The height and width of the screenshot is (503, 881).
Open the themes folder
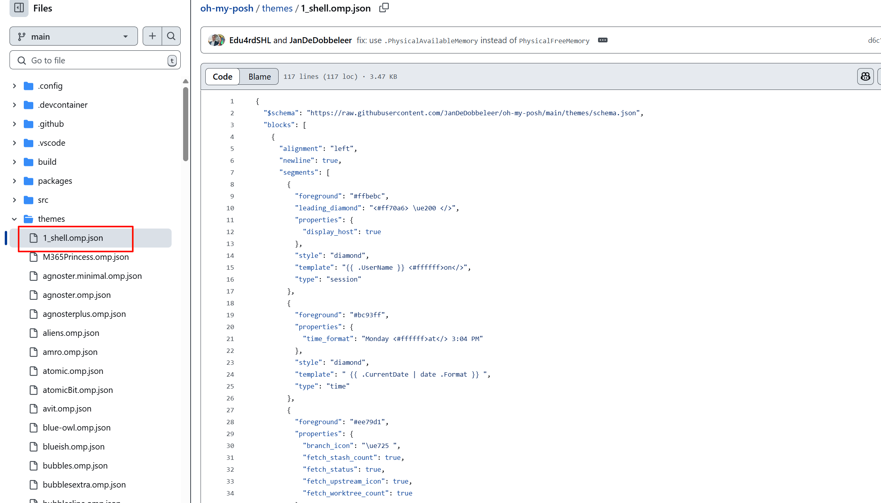[52, 219]
